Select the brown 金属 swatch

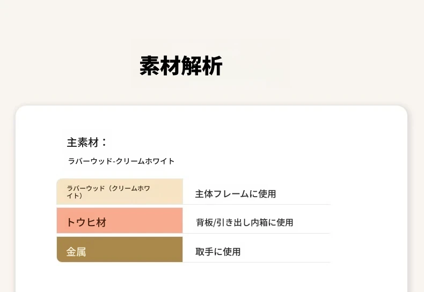pos(120,249)
